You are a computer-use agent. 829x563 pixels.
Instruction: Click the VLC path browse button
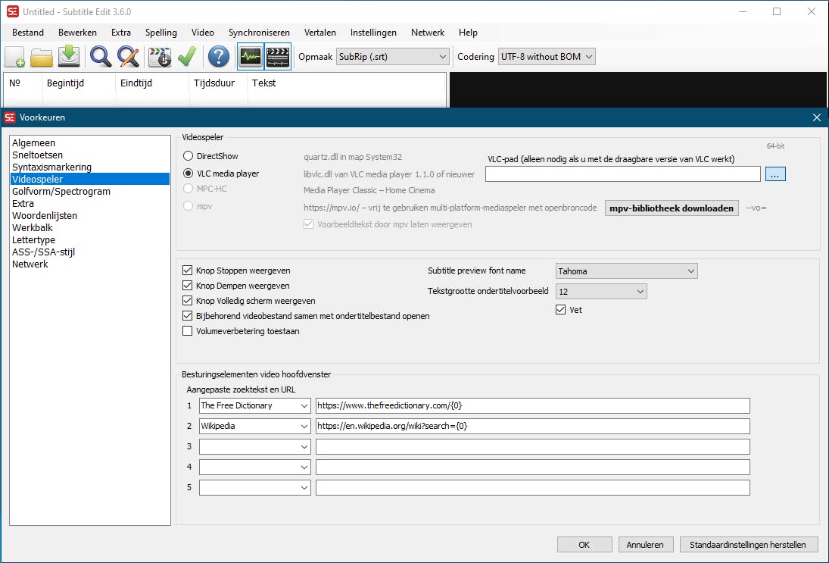pyautogui.click(x=775, y=174)
